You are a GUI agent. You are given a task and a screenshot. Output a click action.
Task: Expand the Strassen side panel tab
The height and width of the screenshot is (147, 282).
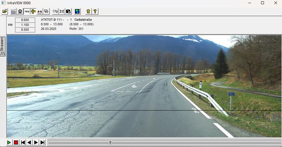pyautogui.click(x=3, y=46)
